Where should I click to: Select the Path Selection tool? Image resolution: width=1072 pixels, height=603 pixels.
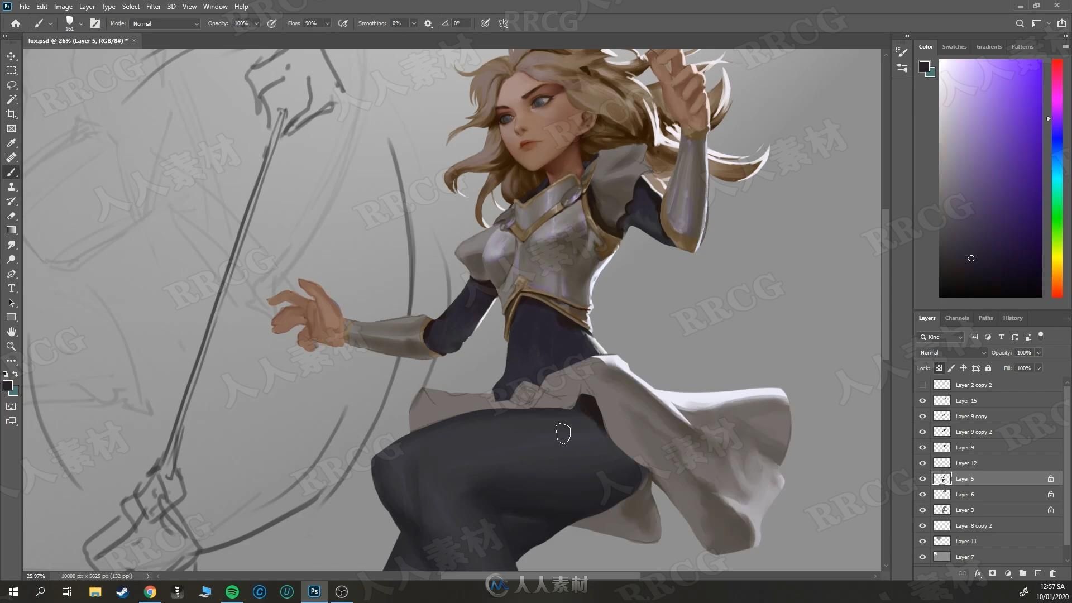click(11, 303)
